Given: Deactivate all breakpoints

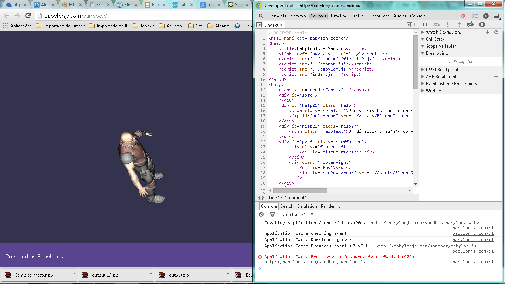Looking at the screenshot, I should 470,24.
